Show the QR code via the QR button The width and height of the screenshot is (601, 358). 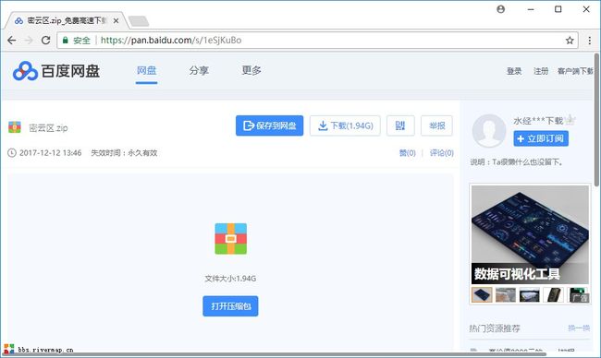coord(400,125)
